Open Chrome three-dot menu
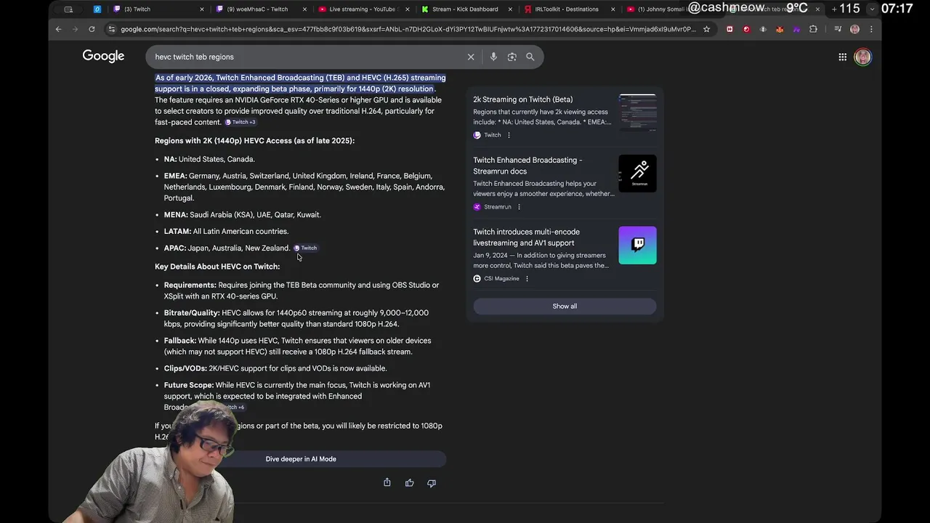Image resolution: width=930 pixels, height=523 pixels. coord(871,29)
